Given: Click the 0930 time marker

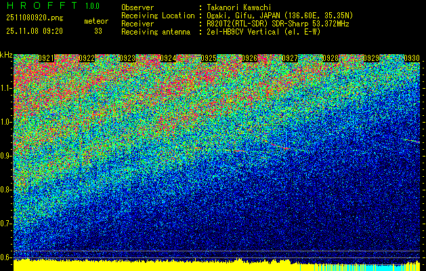Looking at the screenshot, I should coord(412,58).
